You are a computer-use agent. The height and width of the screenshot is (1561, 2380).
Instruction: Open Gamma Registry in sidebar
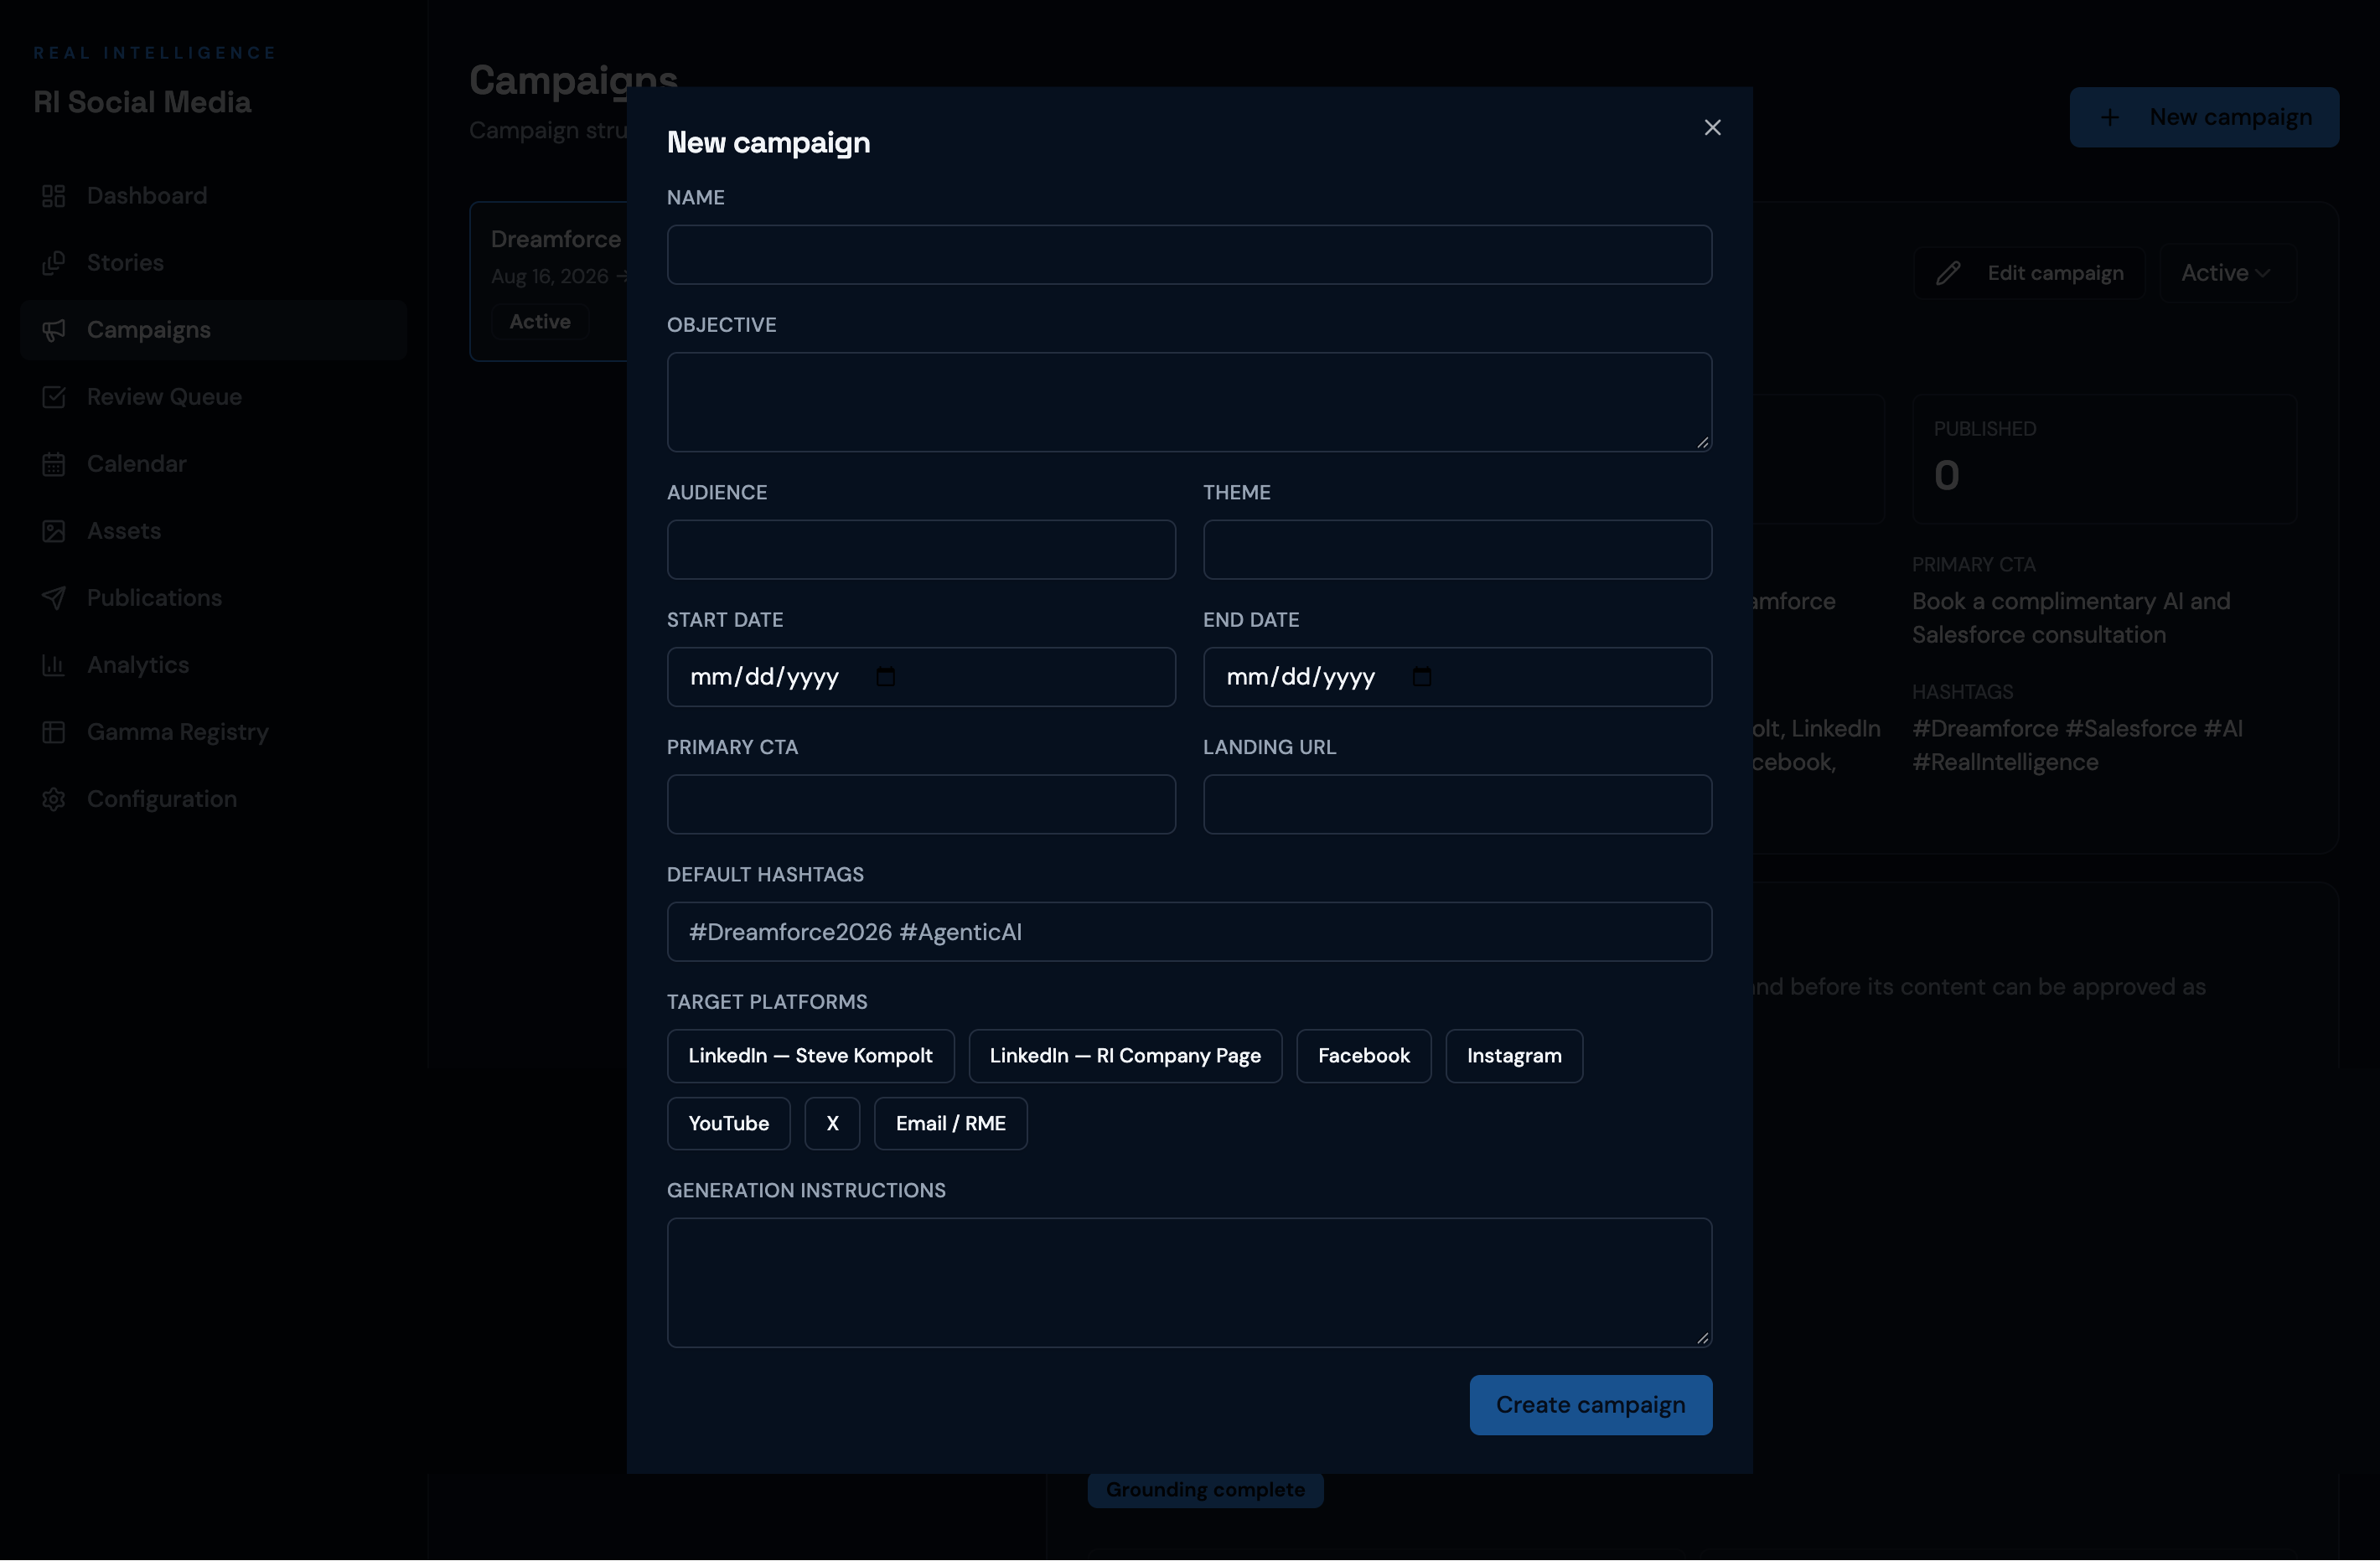click(x=213, y=732)
